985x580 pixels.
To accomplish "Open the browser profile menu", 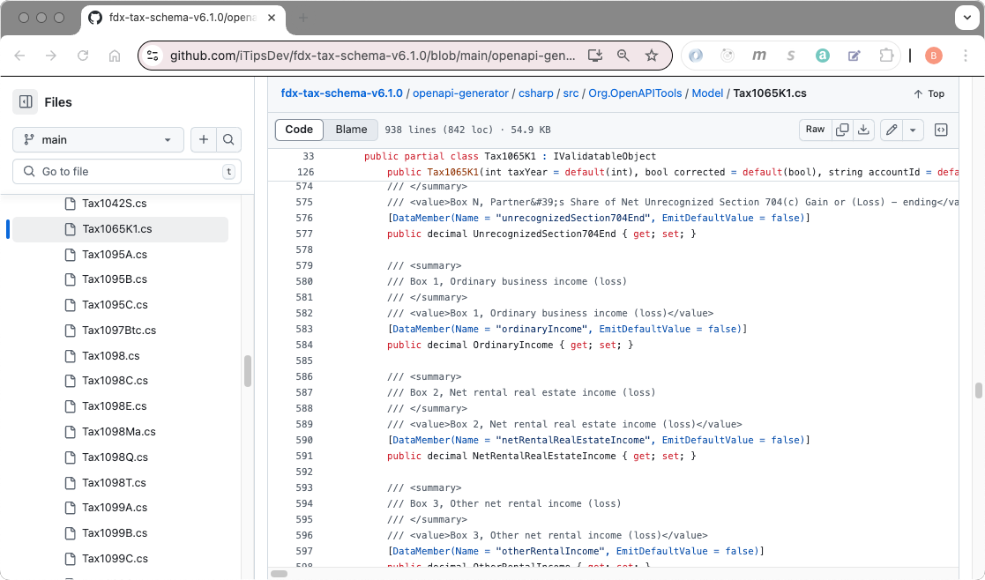I will [933, 55].
